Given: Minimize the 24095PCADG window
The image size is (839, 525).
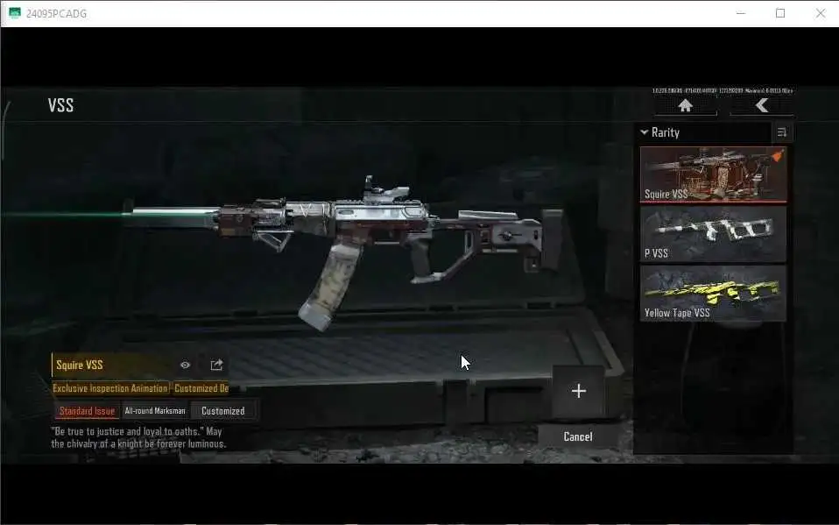Looking at the screenshot, I should [x=741, y=13].
